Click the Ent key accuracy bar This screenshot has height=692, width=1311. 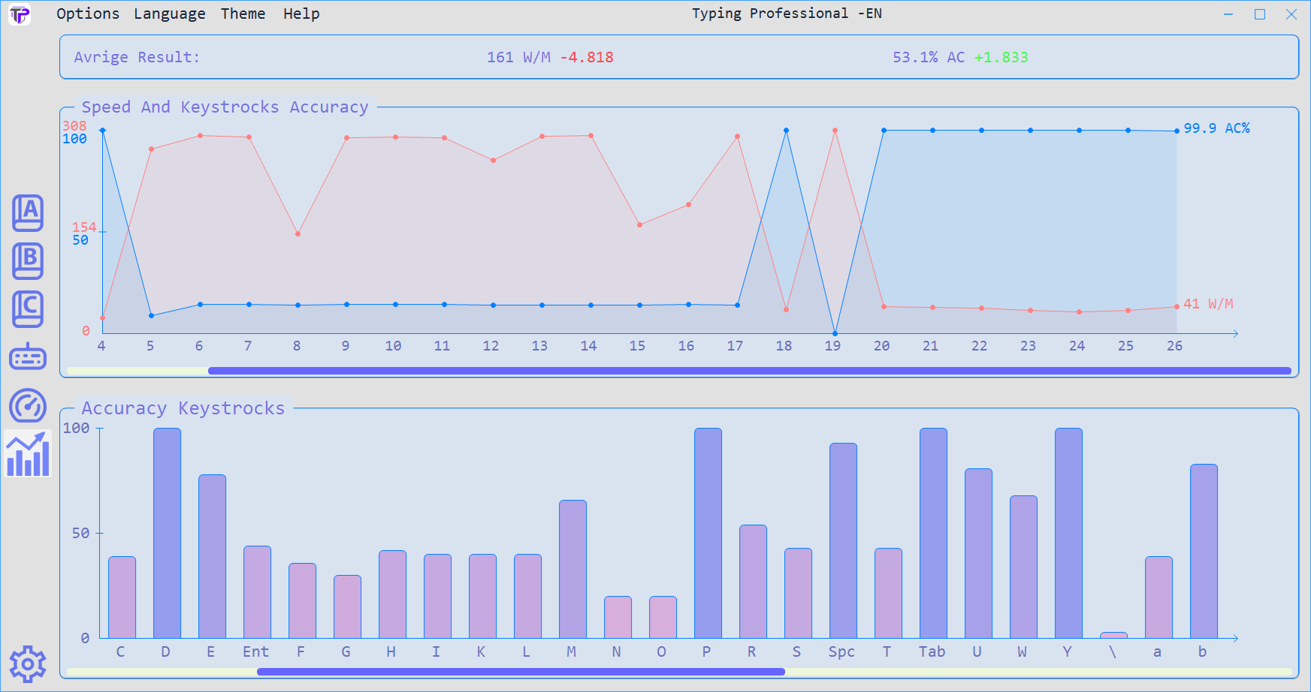pos(257,592)
